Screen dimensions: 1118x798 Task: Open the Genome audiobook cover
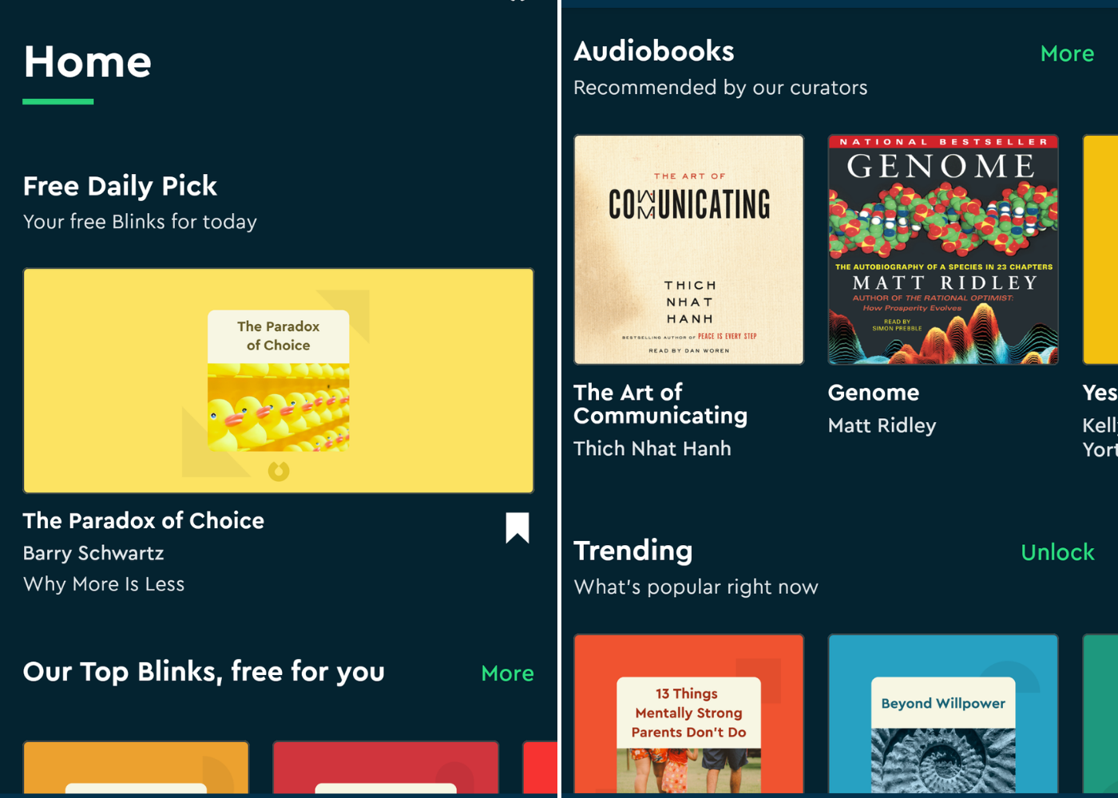[943, 250]
